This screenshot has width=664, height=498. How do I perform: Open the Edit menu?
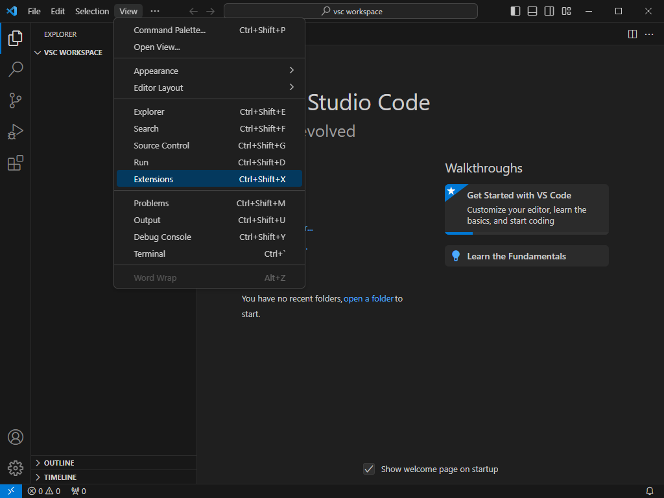coord(58,11)
